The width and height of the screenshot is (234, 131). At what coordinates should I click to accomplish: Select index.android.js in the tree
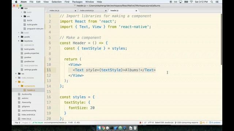tap(28, 115)
